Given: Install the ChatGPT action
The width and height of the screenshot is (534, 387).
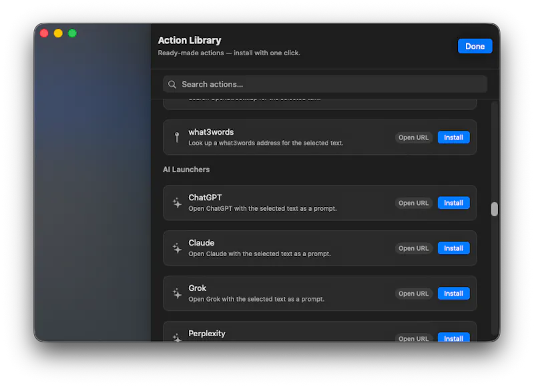Looking at the screenshot, I should coord(453,203).
